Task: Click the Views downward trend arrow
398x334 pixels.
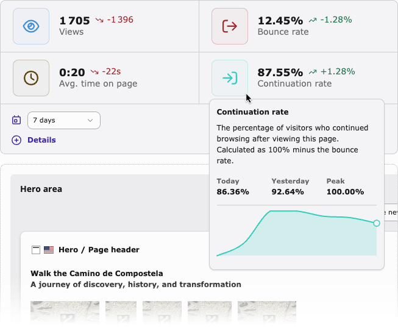Action: [99, 20]
